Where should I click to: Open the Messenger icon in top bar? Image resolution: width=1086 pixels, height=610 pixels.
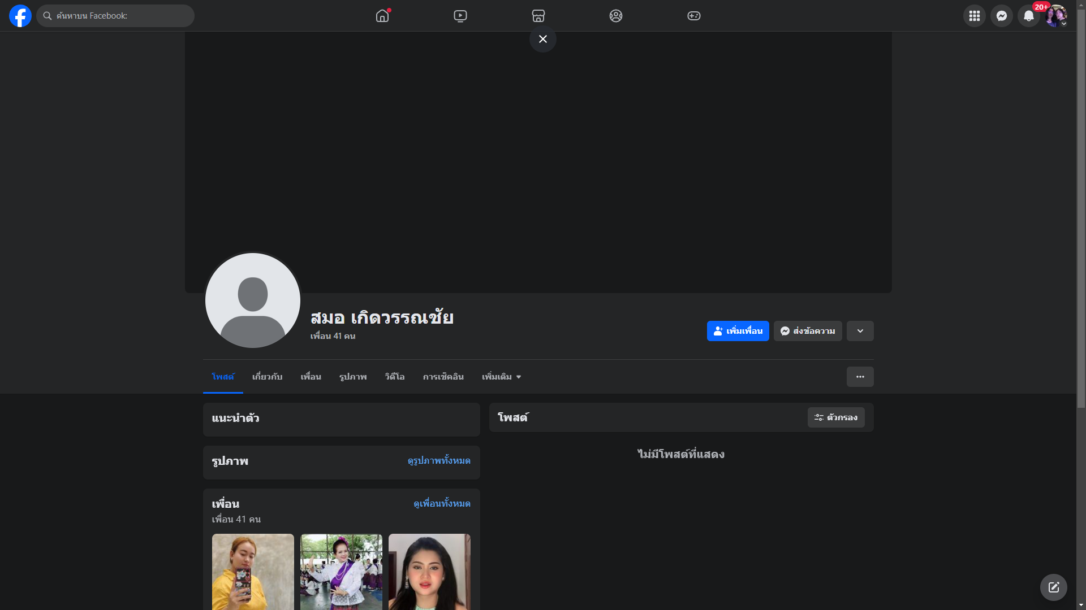(x=1002, y=16)
